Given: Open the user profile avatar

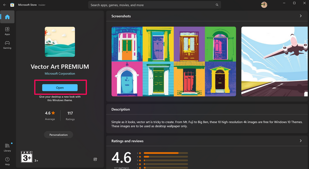Looking at the screenshot, I should point(264,5).
